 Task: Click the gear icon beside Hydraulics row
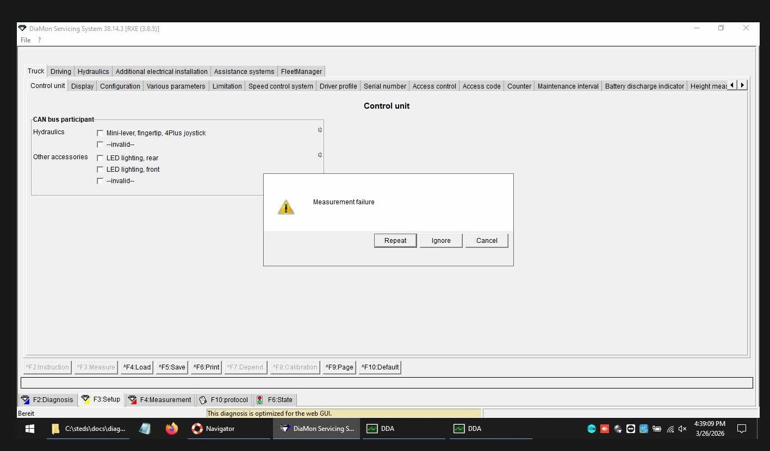tap(320, 130)
